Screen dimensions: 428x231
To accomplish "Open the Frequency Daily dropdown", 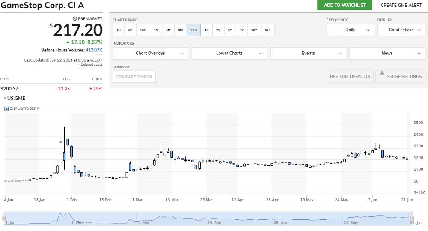I will 350,30.
